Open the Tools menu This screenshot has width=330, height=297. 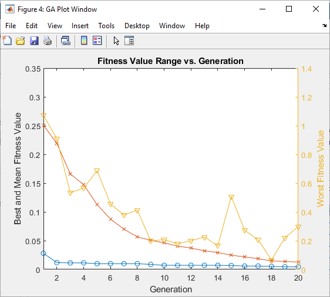(x=106, y=26)
